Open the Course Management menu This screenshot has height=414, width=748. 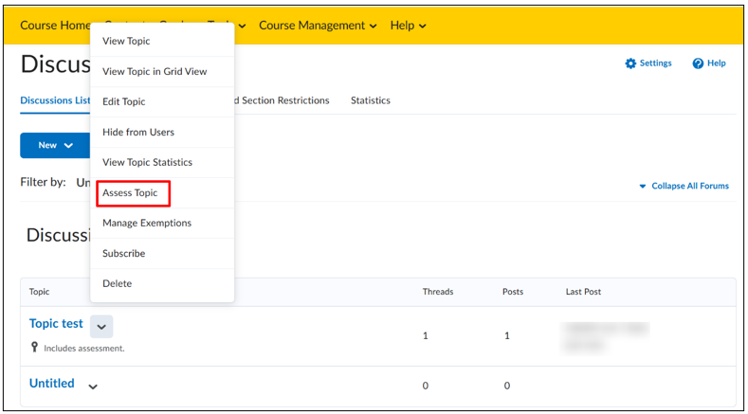click(x=318, y=26)
